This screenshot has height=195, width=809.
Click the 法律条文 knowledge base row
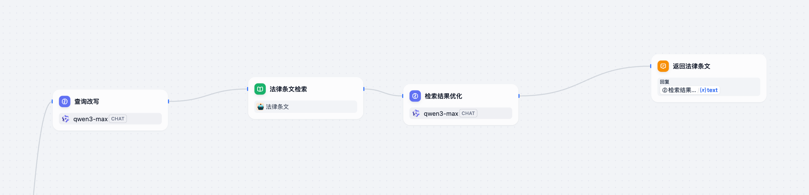click(306, 107)
